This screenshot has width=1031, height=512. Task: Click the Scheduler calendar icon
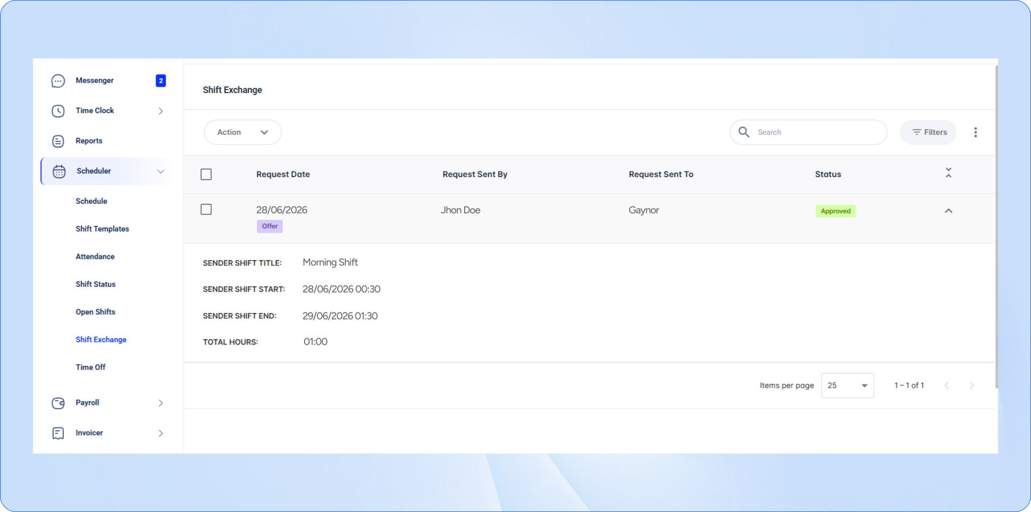click(x=59, y=171)
